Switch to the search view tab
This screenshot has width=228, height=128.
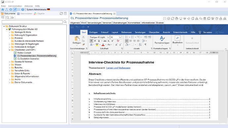point(8,17)
